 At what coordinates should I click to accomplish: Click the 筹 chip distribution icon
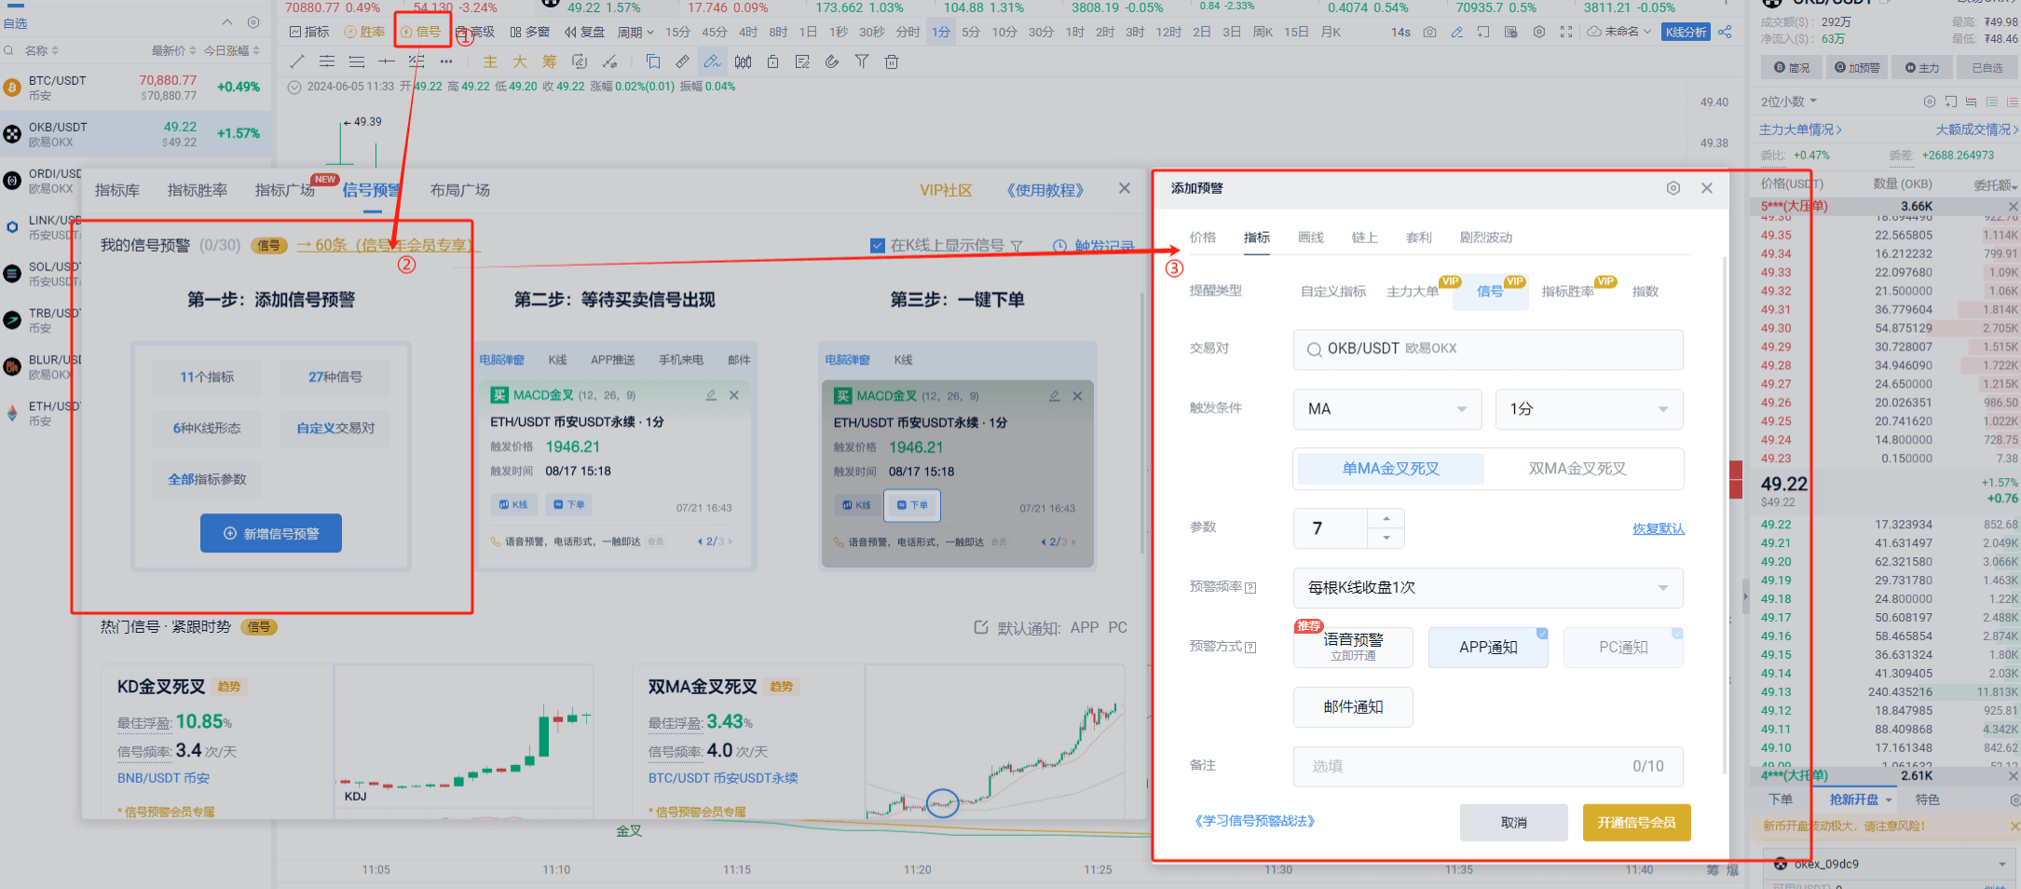pos(550,62)
